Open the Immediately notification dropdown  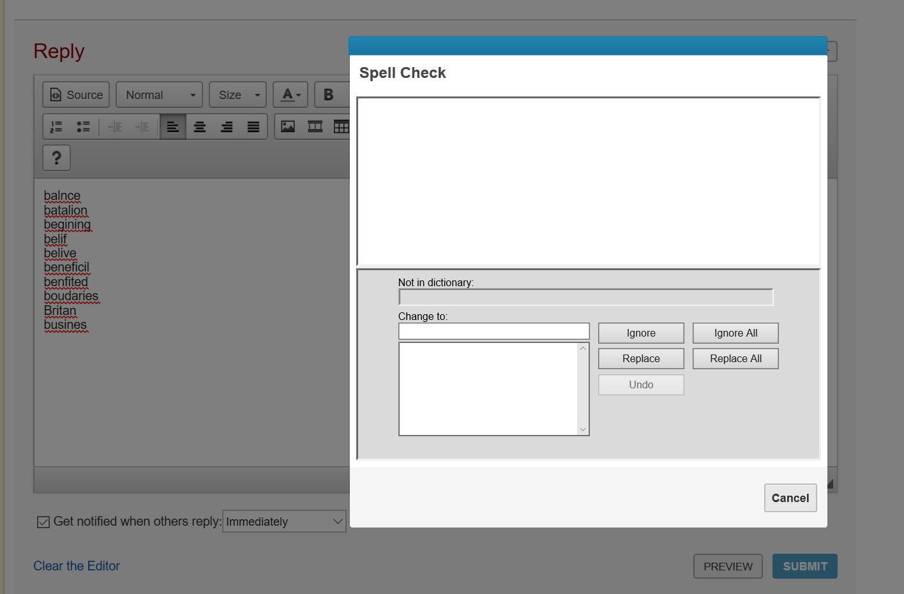pyautogui.click(x=284, y=522)
